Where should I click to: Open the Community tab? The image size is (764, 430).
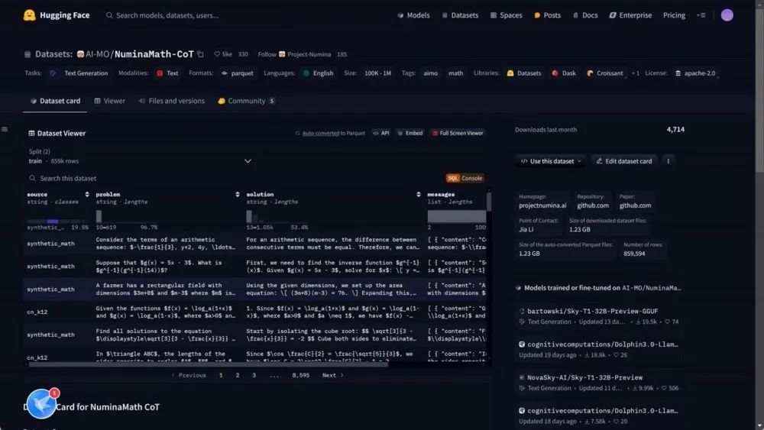tap(247, 101)
